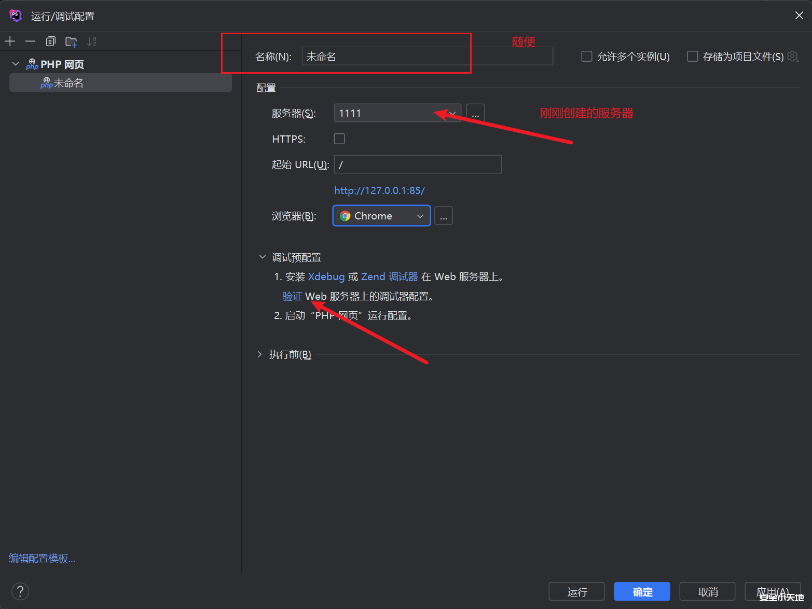
Task: Open the Xdebug documentation link
Action: [x=326, y=276]
